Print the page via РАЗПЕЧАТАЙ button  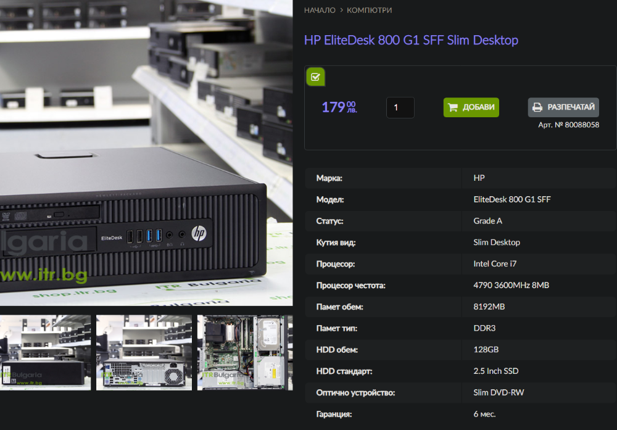(x=563, y=107)
